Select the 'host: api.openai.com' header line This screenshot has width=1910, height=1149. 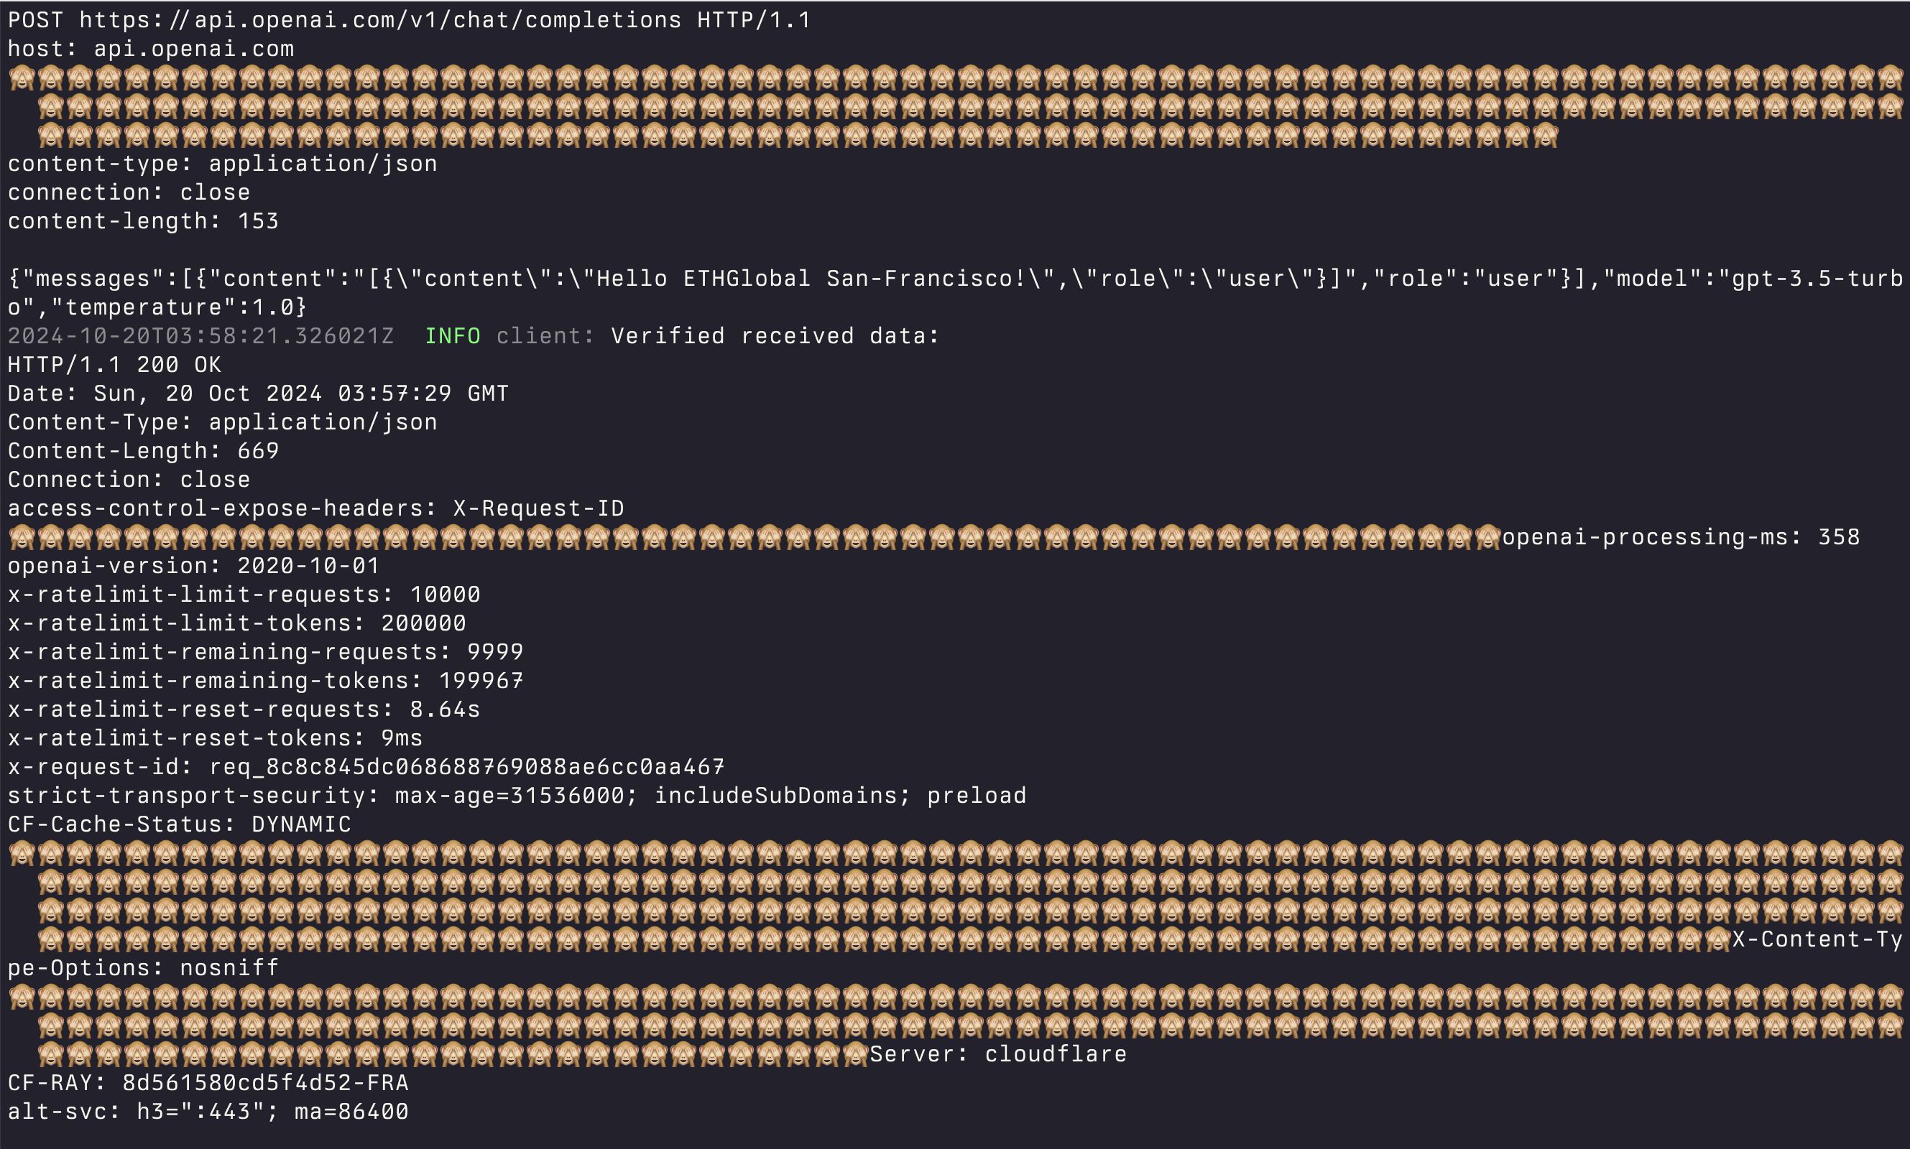151,49
